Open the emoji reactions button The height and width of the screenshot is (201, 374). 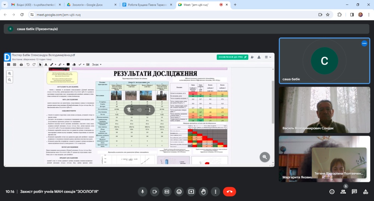click(x=179, y=192)
